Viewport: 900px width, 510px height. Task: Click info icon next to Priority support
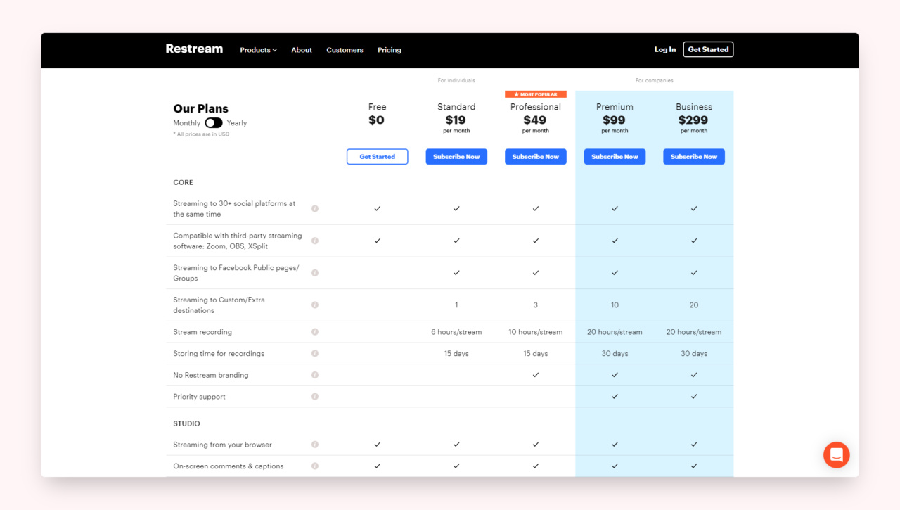click(315, 397)
